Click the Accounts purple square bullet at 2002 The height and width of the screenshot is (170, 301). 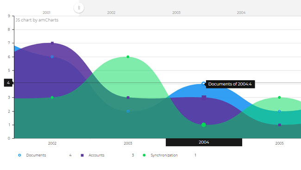(x=52, y=43)
